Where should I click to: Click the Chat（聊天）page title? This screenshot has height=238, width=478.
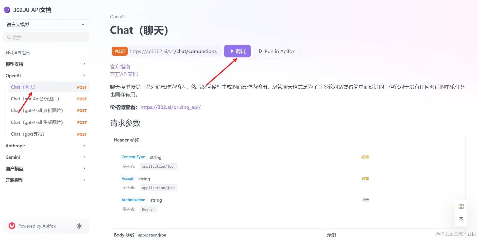[139, 30]
